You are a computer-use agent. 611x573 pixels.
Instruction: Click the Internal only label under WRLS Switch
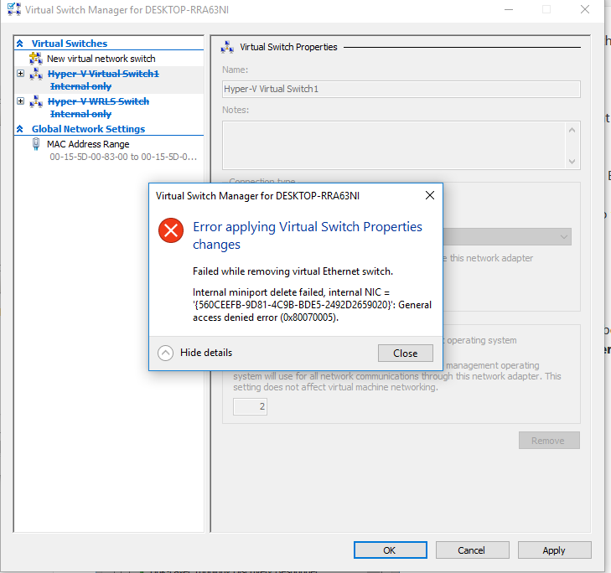(80, 114)
